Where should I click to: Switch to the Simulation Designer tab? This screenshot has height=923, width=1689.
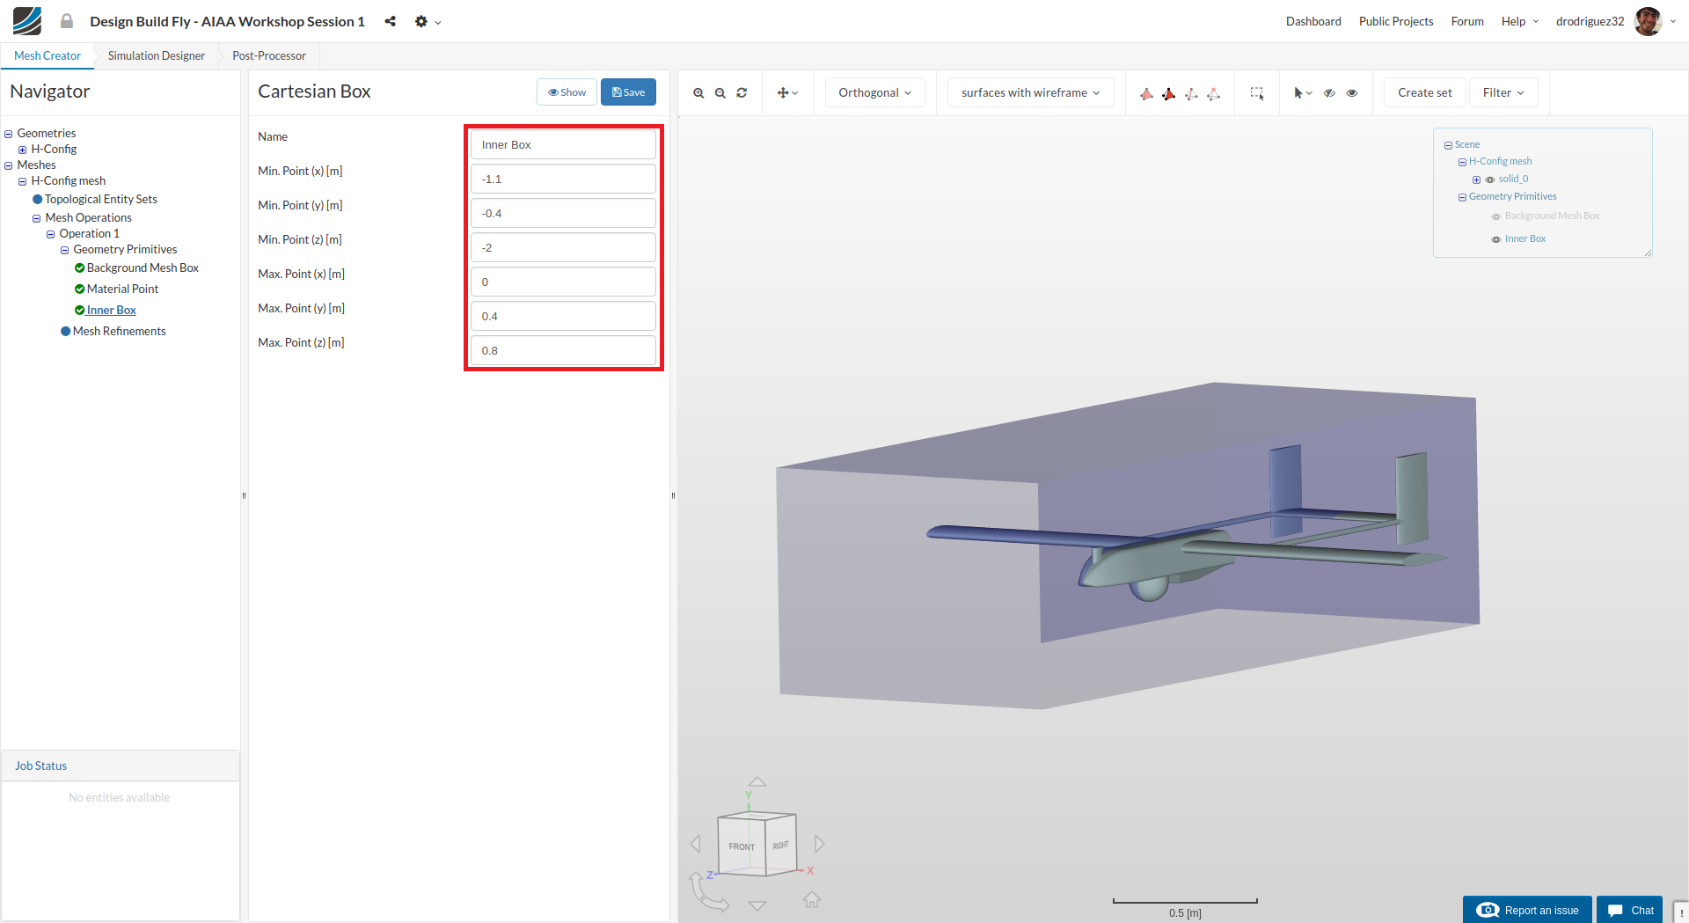coord(156,55)
